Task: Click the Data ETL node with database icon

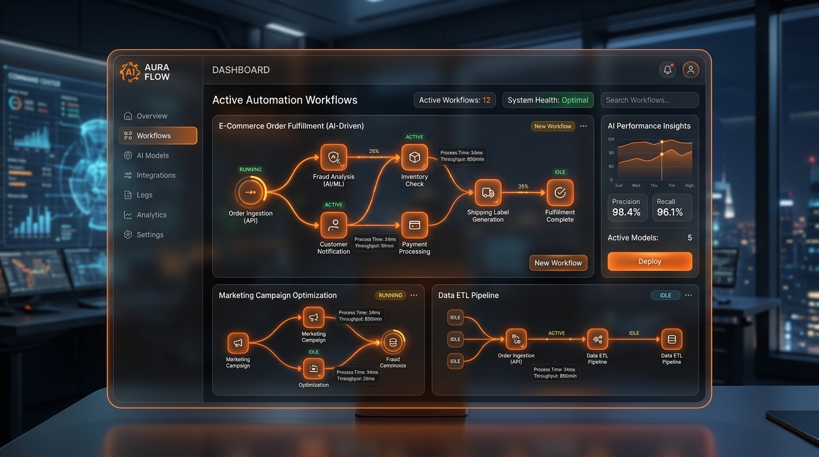Action: tap(672, 339)
